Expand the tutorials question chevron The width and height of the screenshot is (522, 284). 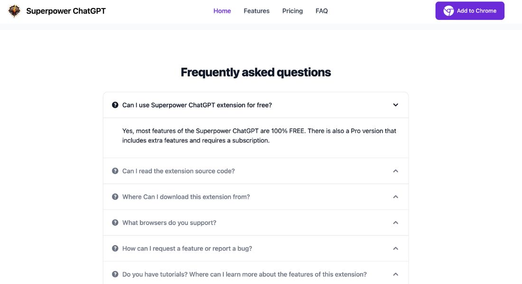coord(395,275)
